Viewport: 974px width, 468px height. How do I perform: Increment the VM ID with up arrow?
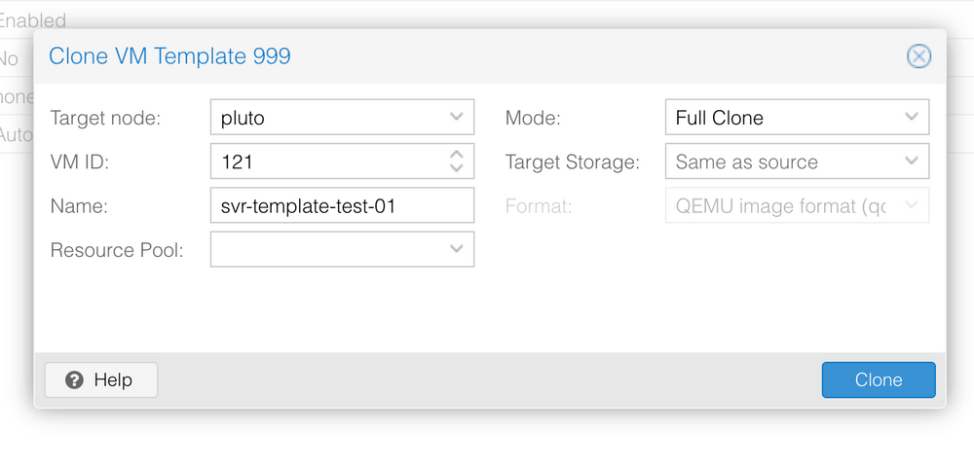456,154
